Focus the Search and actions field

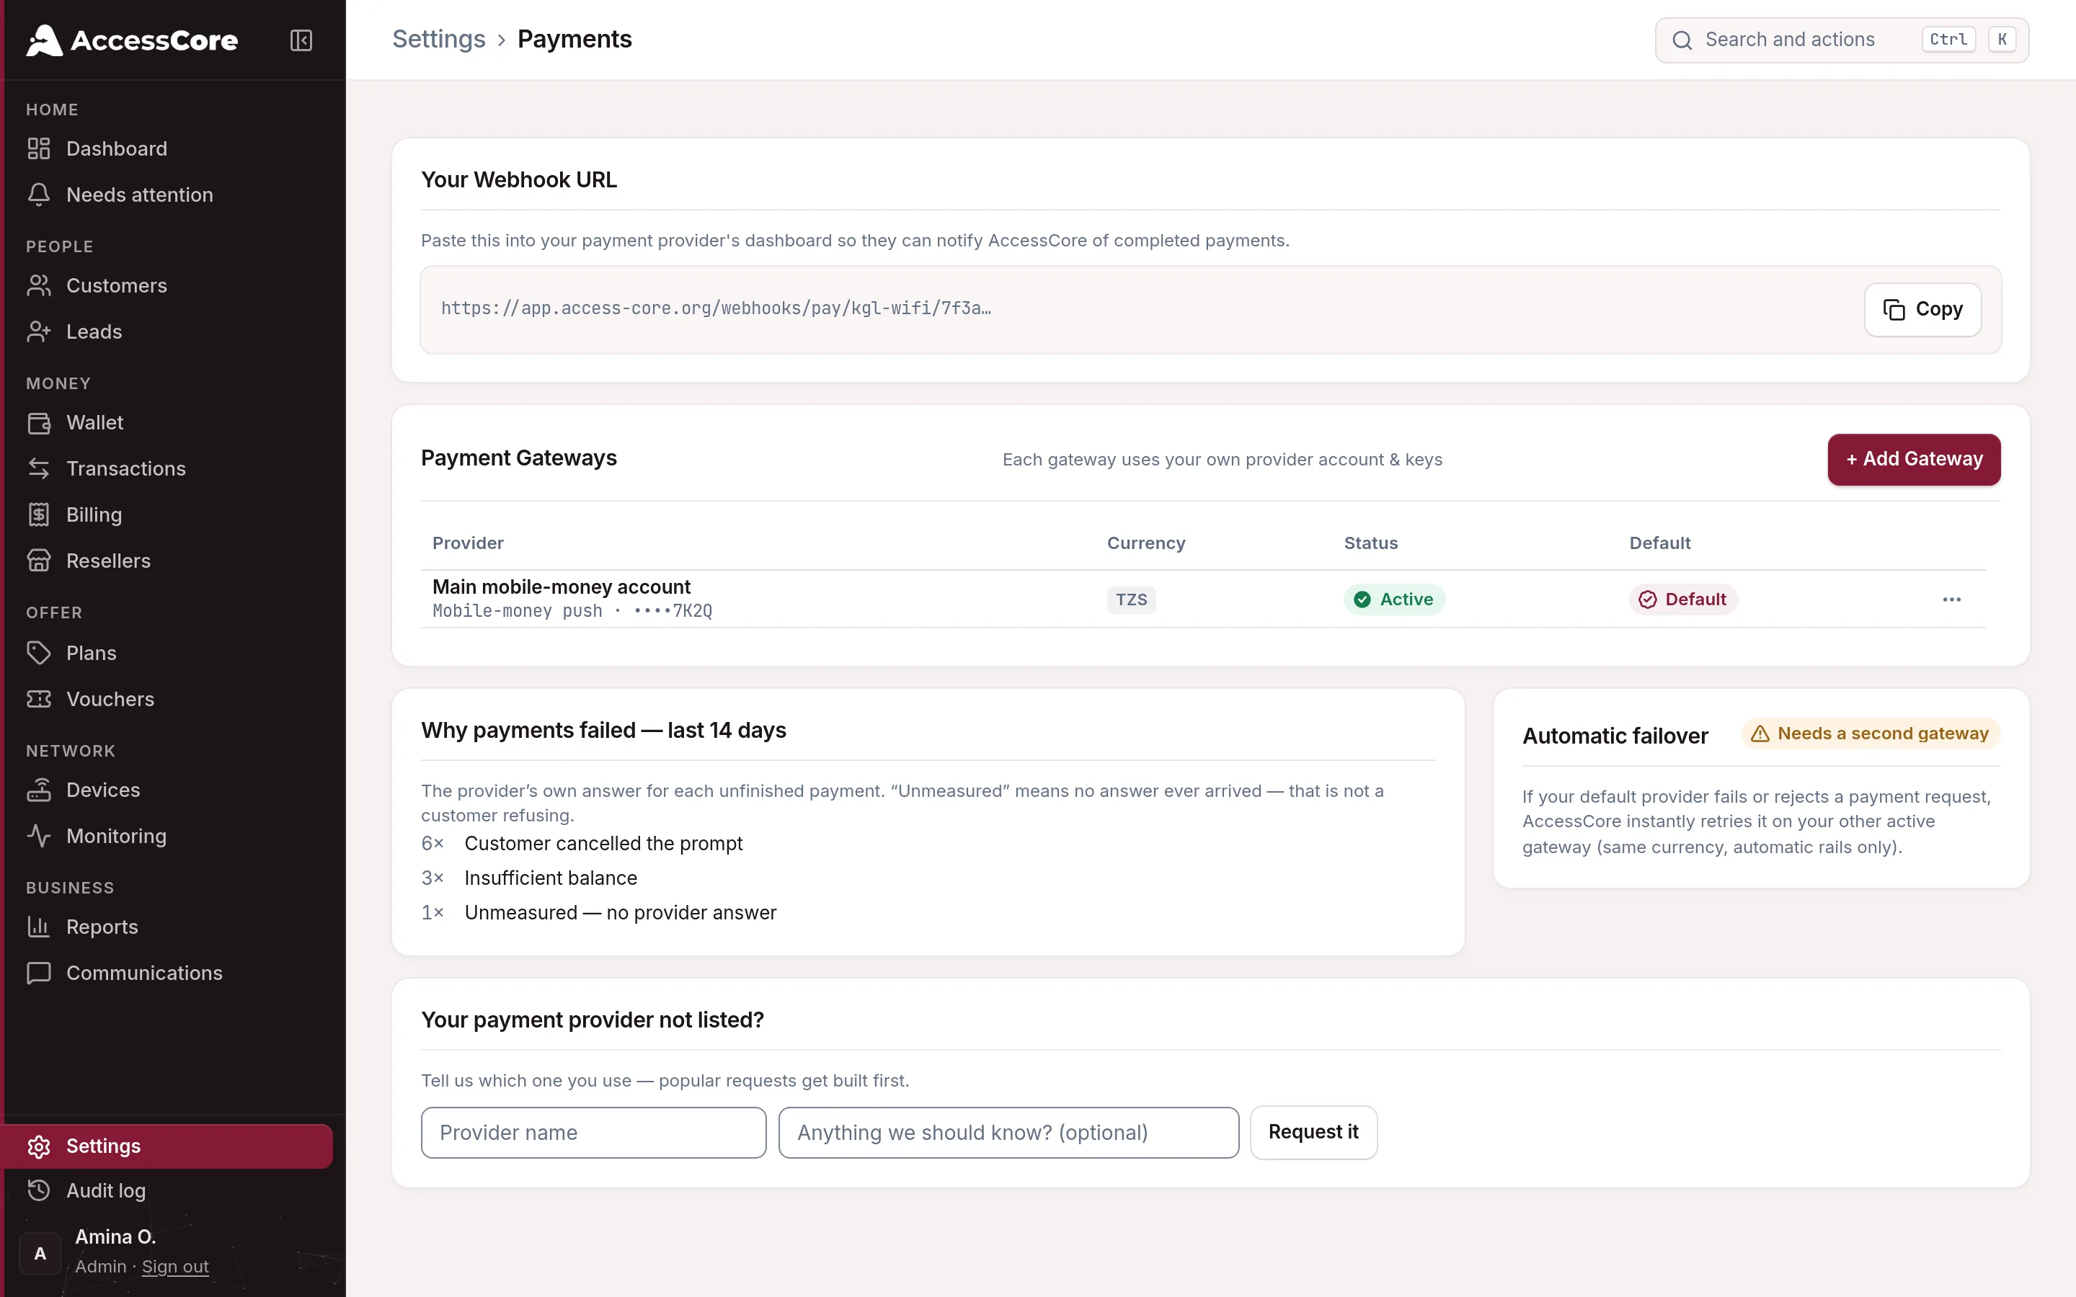coord(1842,40)
